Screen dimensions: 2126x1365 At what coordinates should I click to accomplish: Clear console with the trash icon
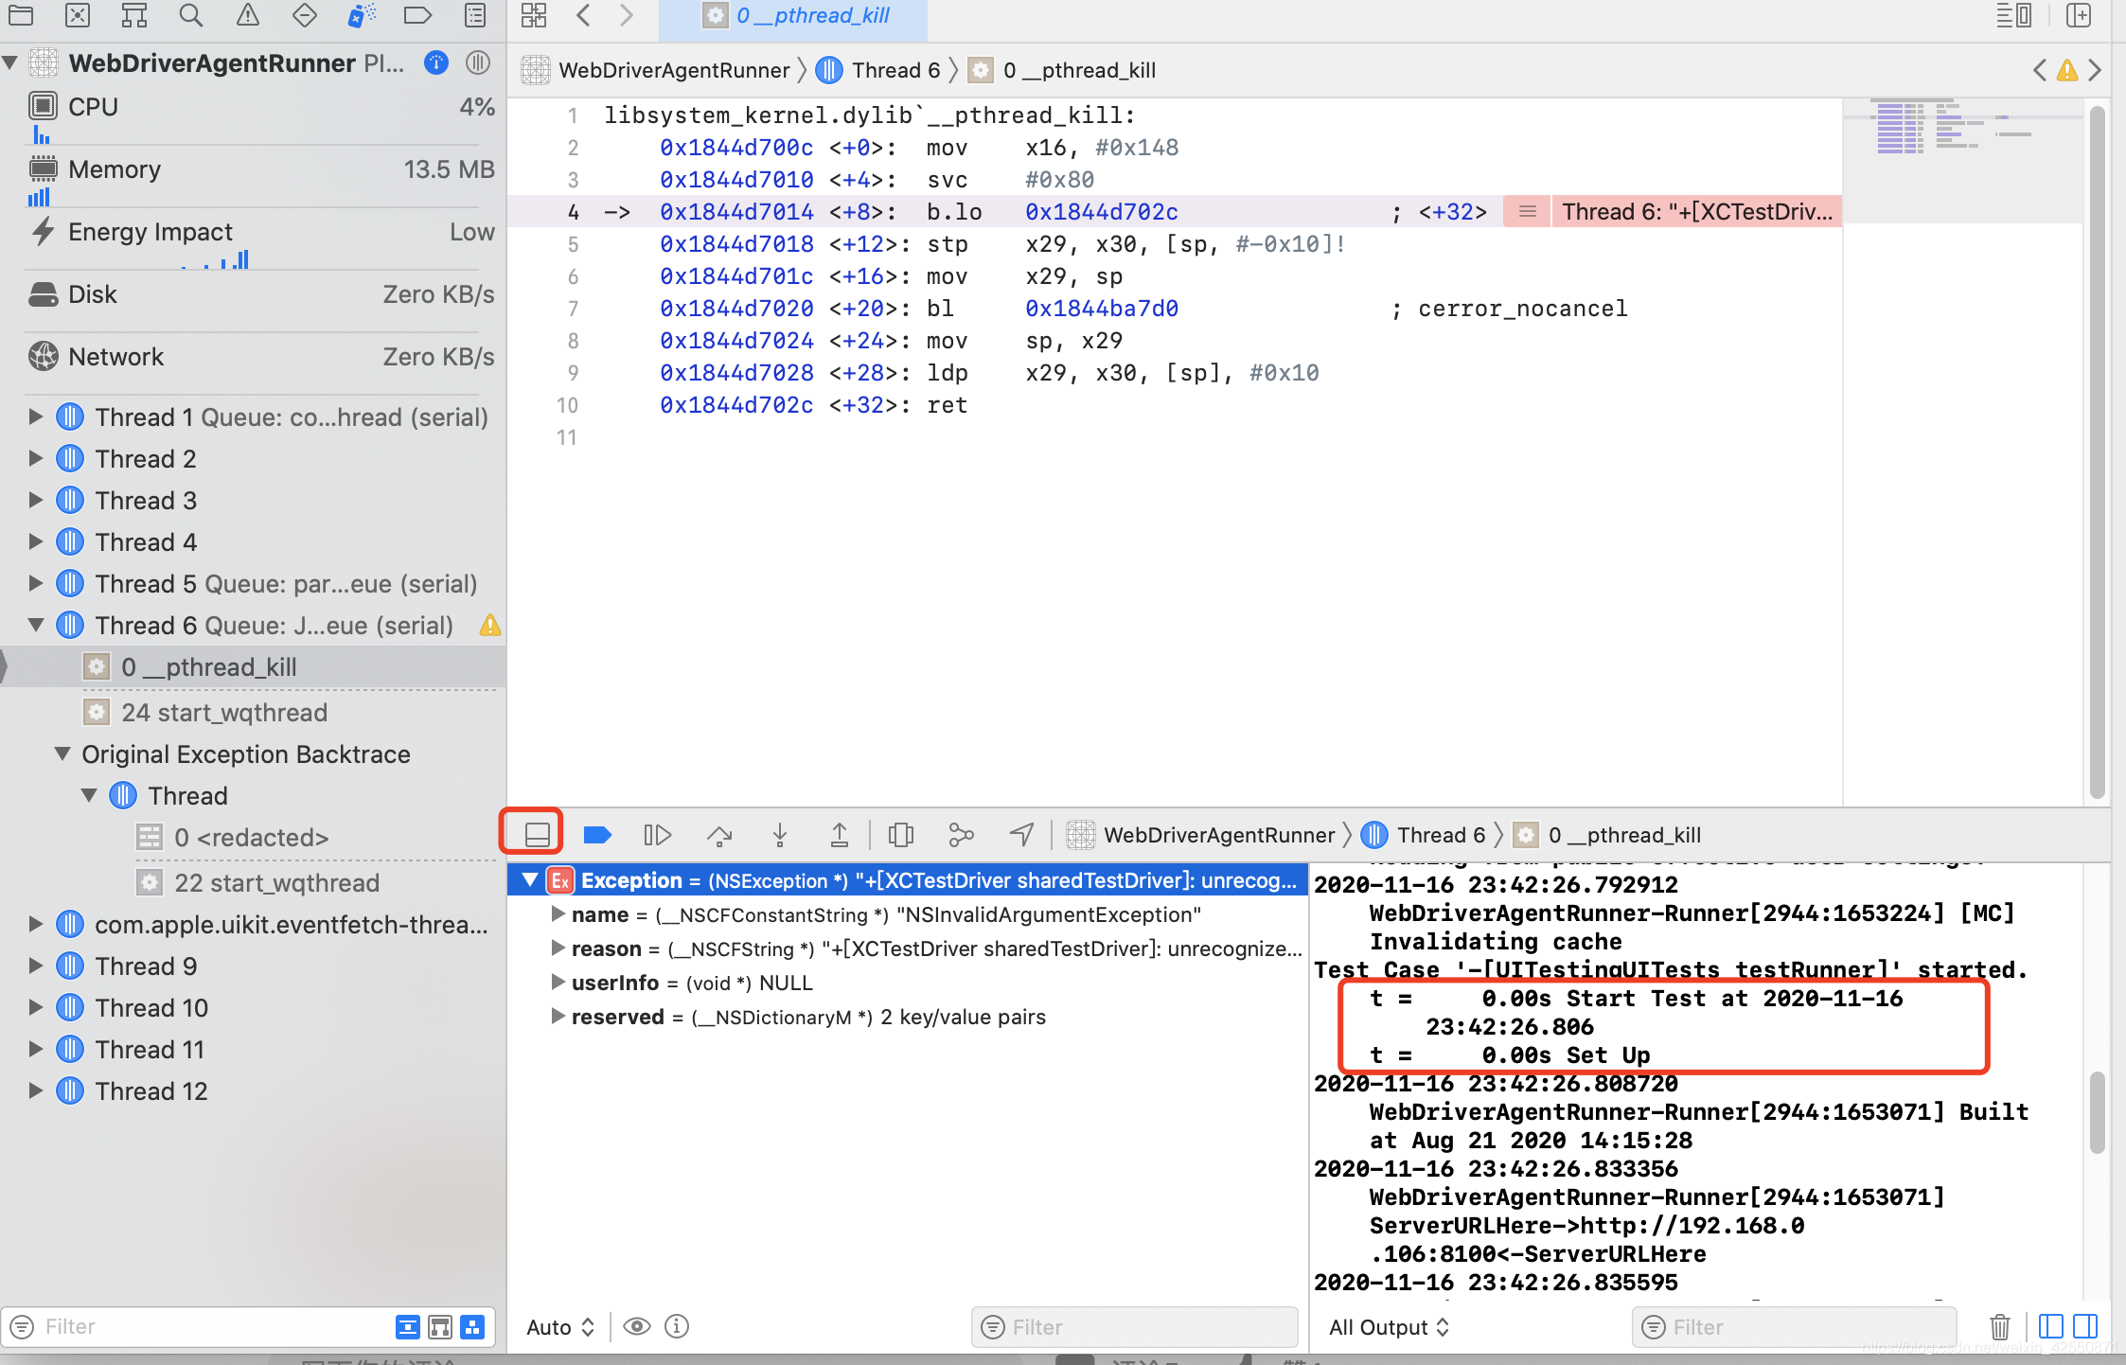(1999, 1326)
